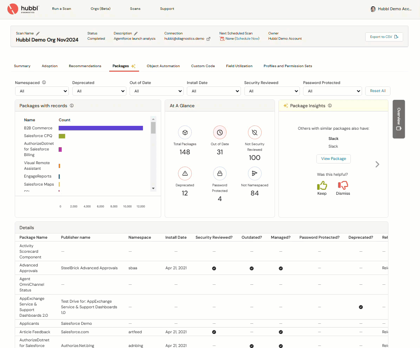Click AppExchange Service Dashboards deprecated checkmark

361,307
